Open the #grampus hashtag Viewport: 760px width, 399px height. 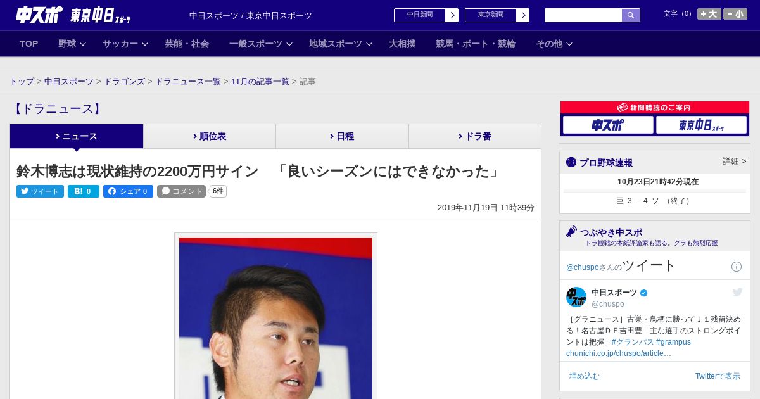[673, 342]
